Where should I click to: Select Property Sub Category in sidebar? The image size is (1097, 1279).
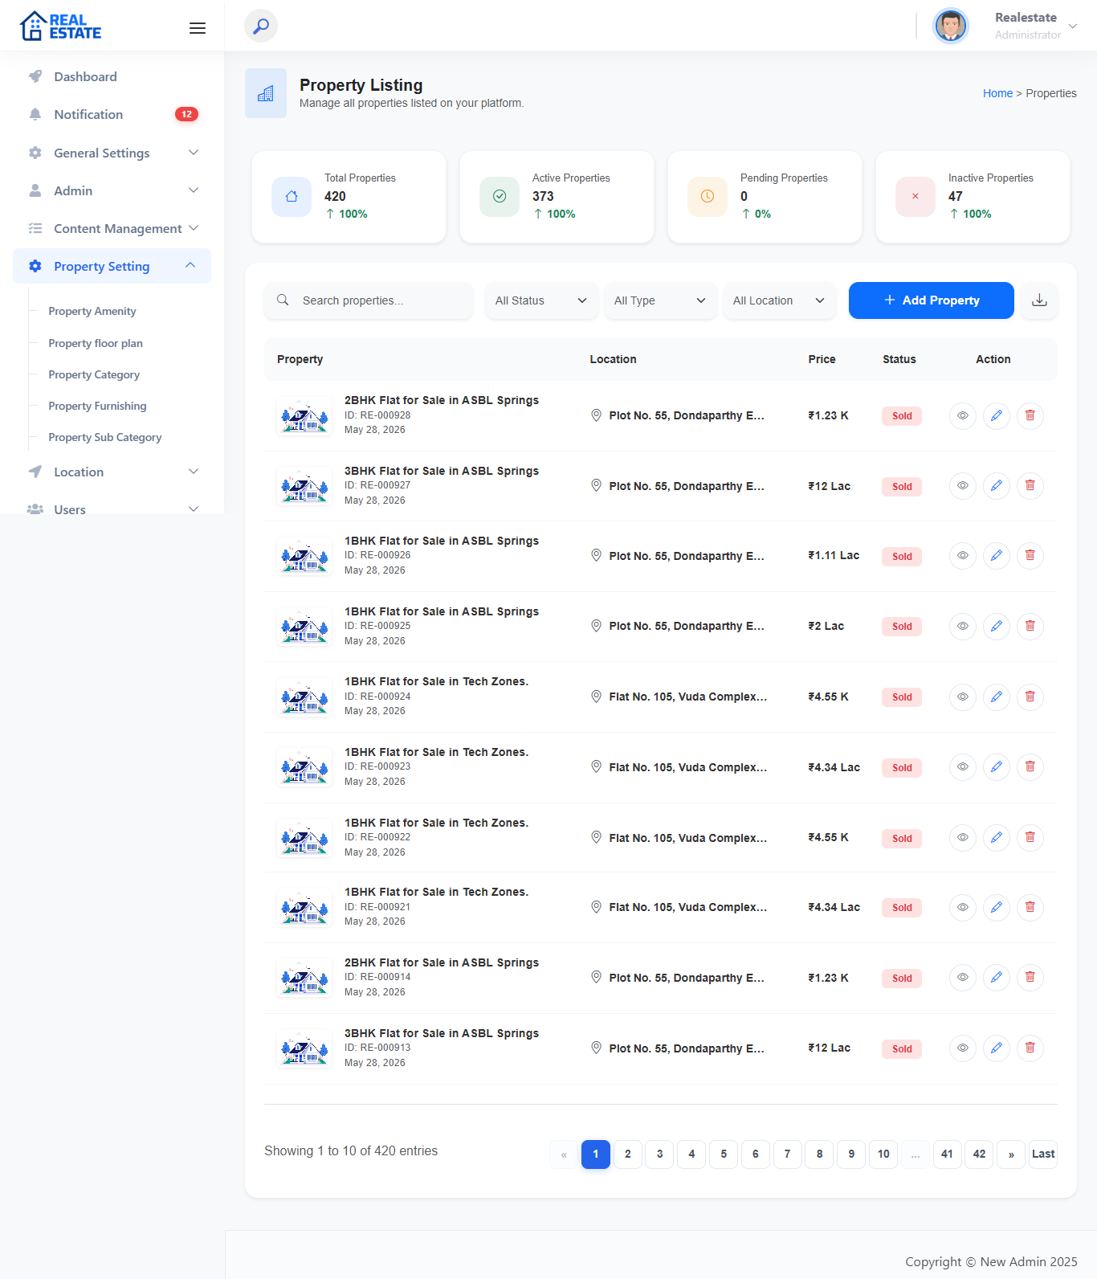105,437
